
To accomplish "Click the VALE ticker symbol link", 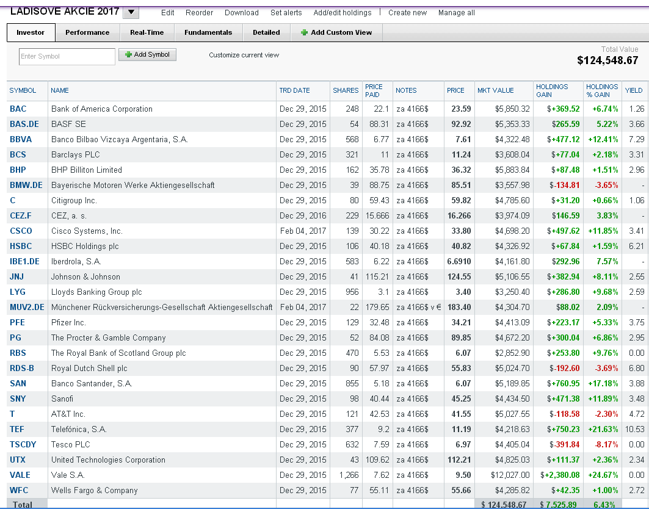I will click(20, 475).
